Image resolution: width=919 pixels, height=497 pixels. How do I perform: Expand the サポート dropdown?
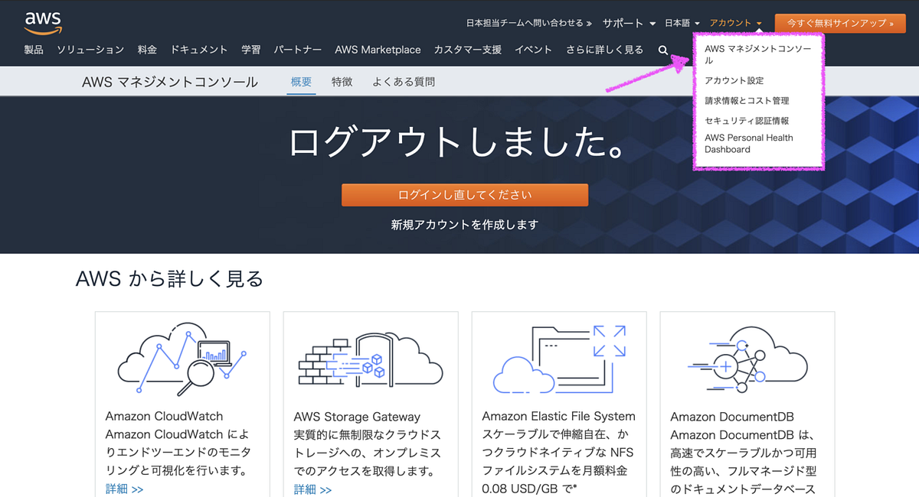[x=629, y=23]
